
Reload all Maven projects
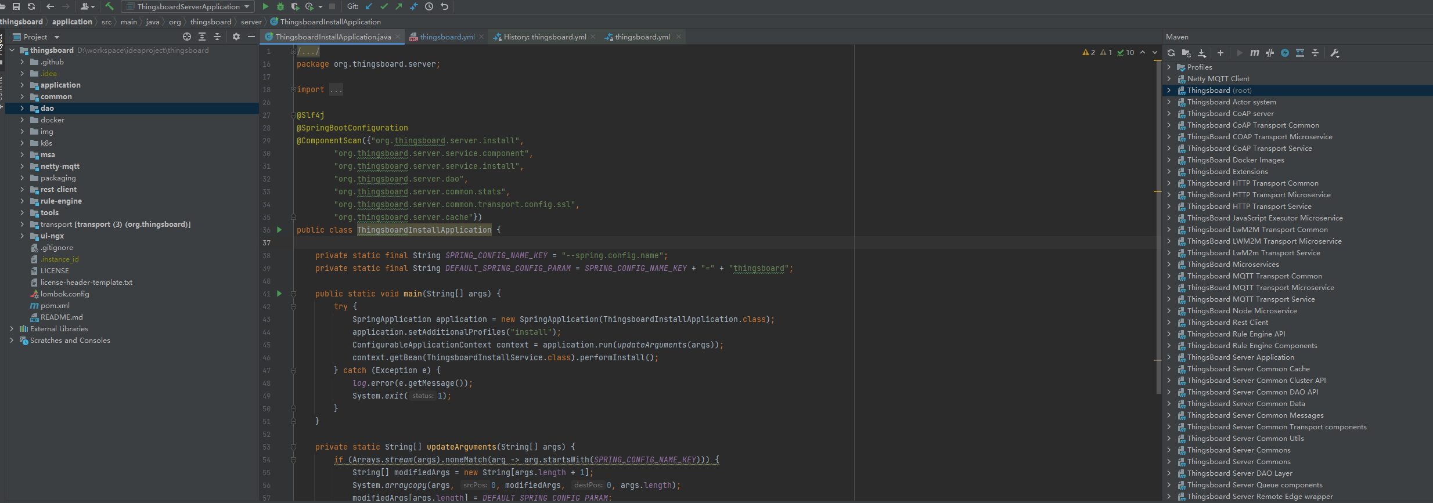point(1171,53)
